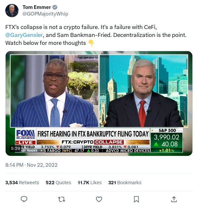Like the tweet with heart icon
The image size is (198, 207).
click(x=99, y=199)
